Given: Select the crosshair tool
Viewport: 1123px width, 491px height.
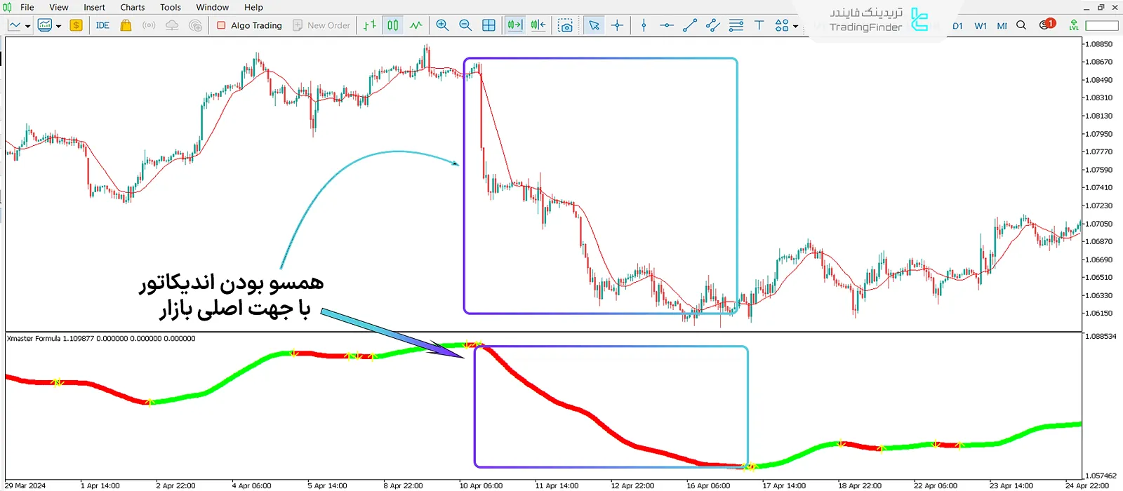Looking at the screenshot, I should pos(617,25).
